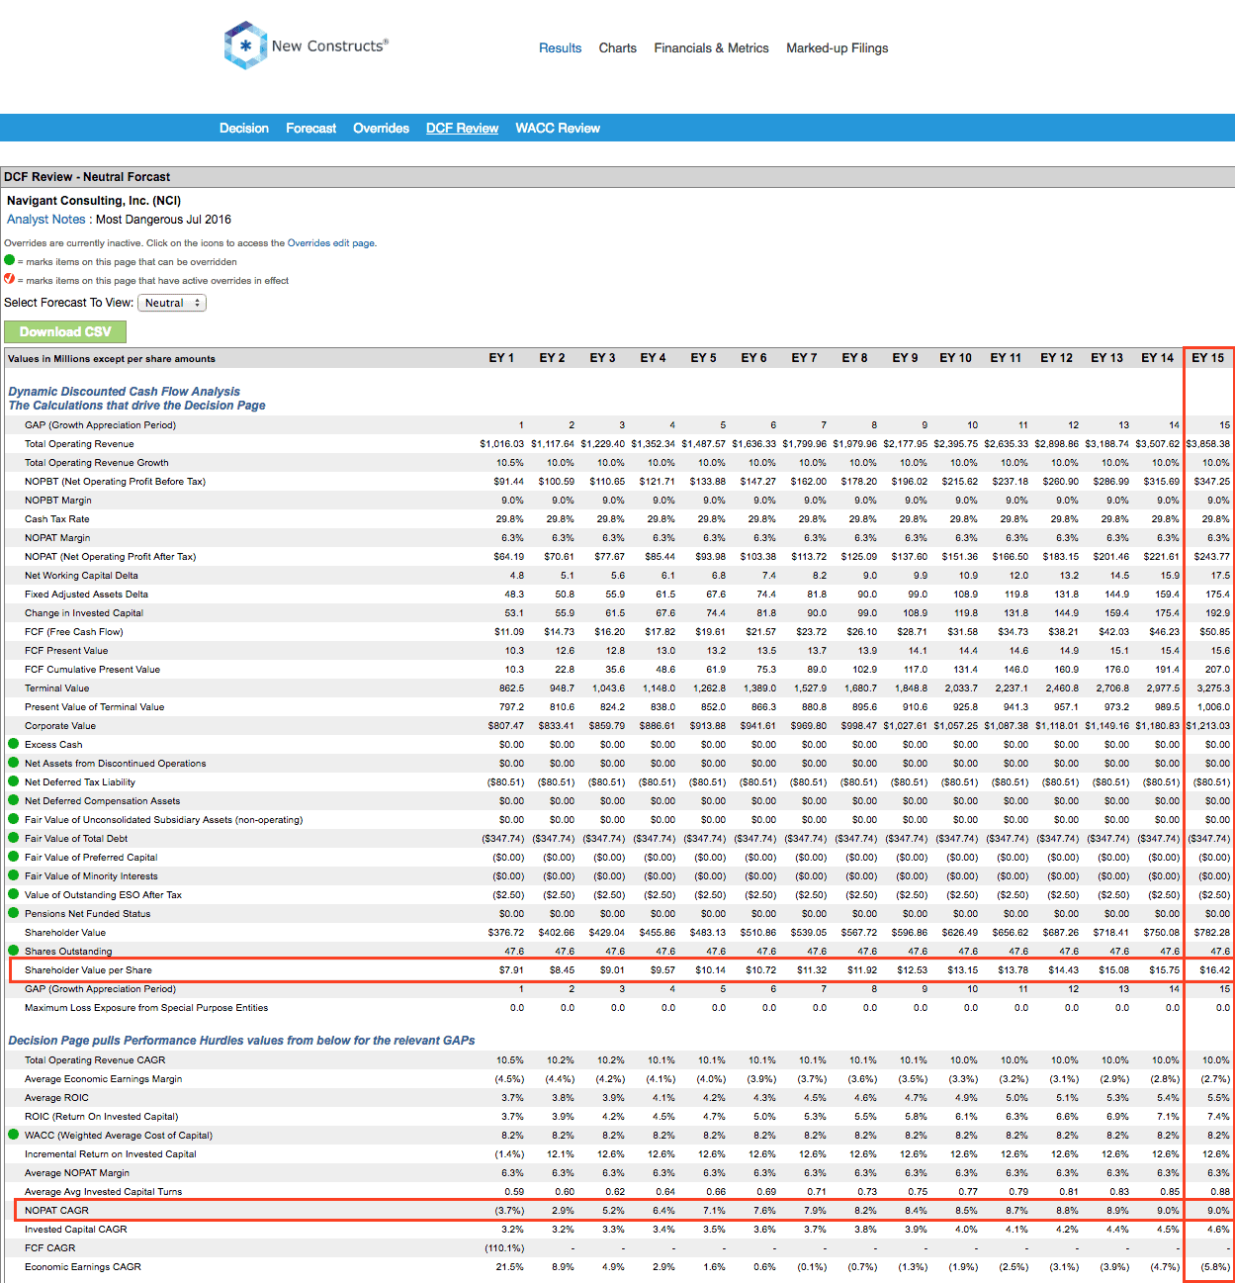Screen dimensions: 1235x1283
Task: Open the Results menu
Action: tap(560, 47)
